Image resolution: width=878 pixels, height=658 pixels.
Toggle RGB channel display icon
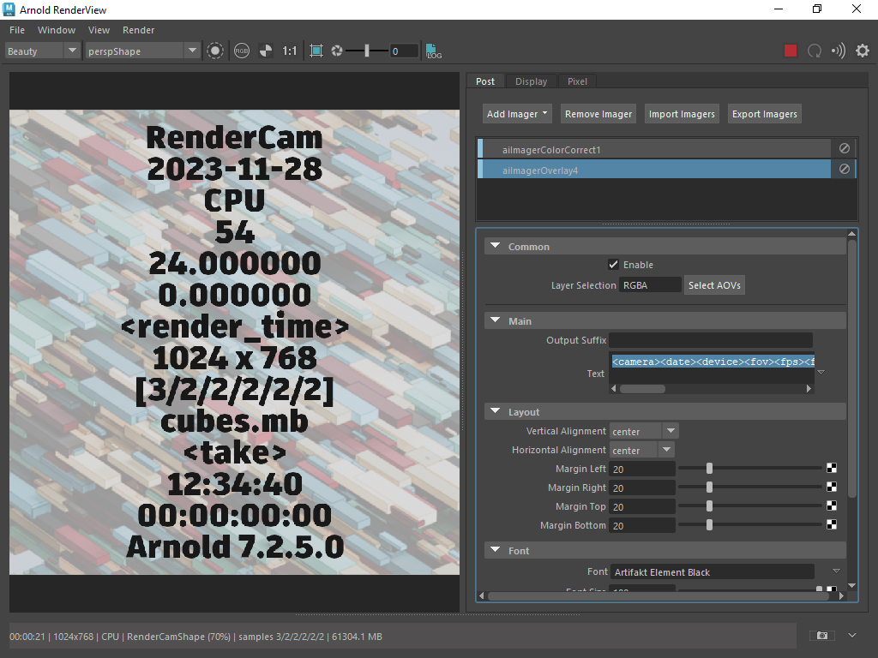[x=242, y=51]
